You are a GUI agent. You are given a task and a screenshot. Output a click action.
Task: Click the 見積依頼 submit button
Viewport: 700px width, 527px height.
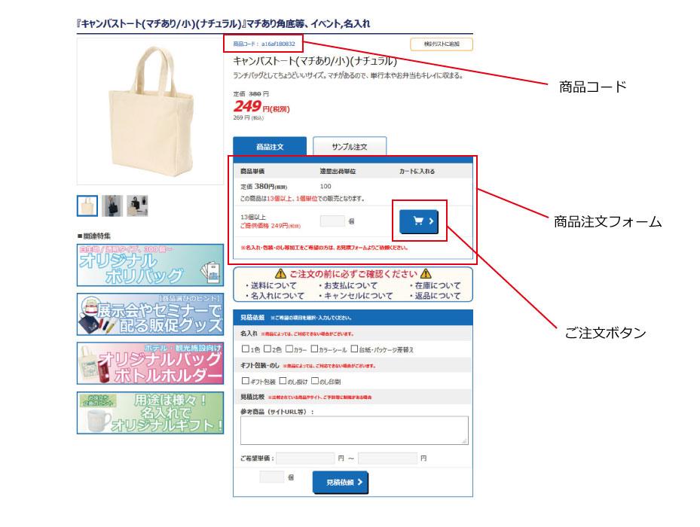[340, 483]
